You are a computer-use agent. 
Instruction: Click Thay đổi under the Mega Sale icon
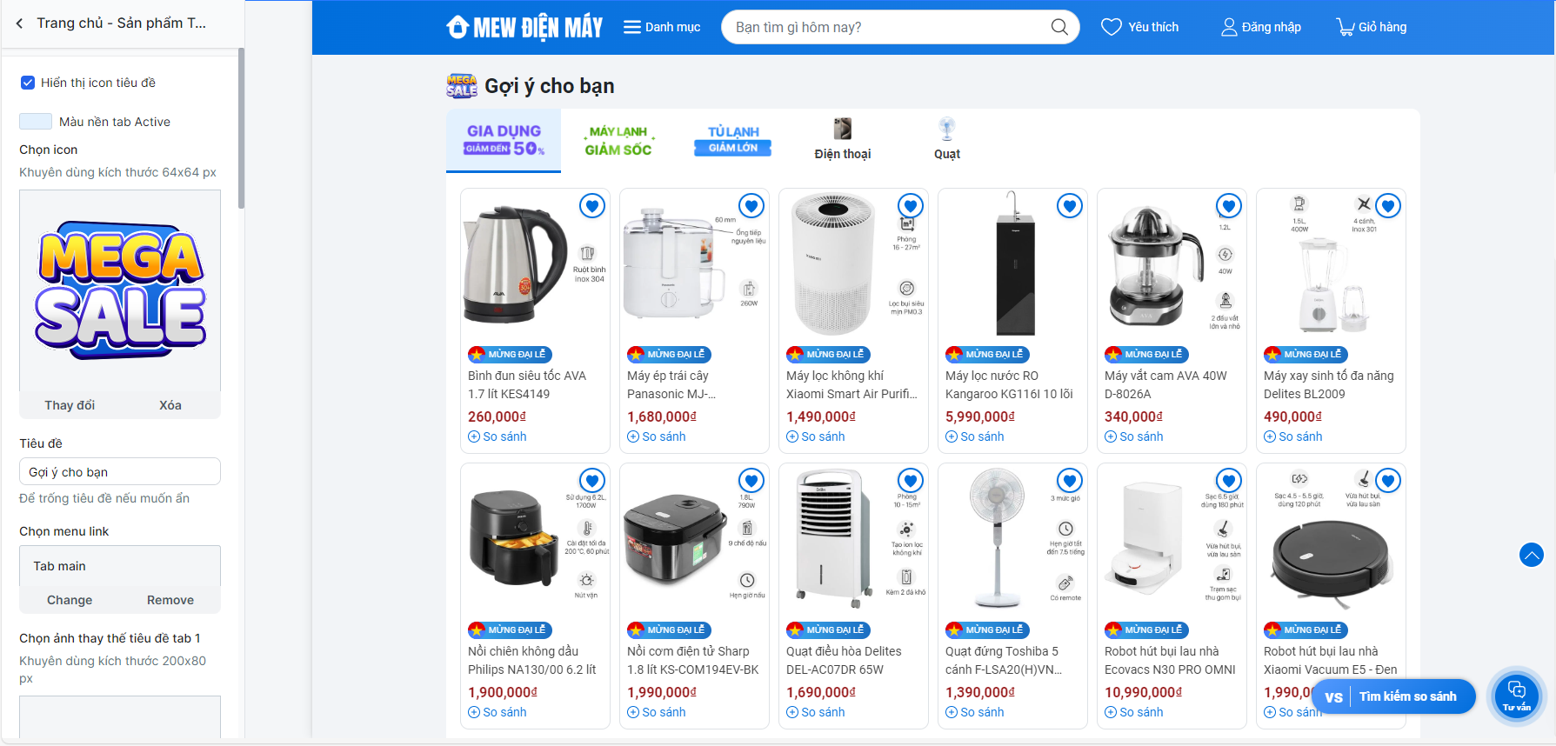tap(70, 405)
